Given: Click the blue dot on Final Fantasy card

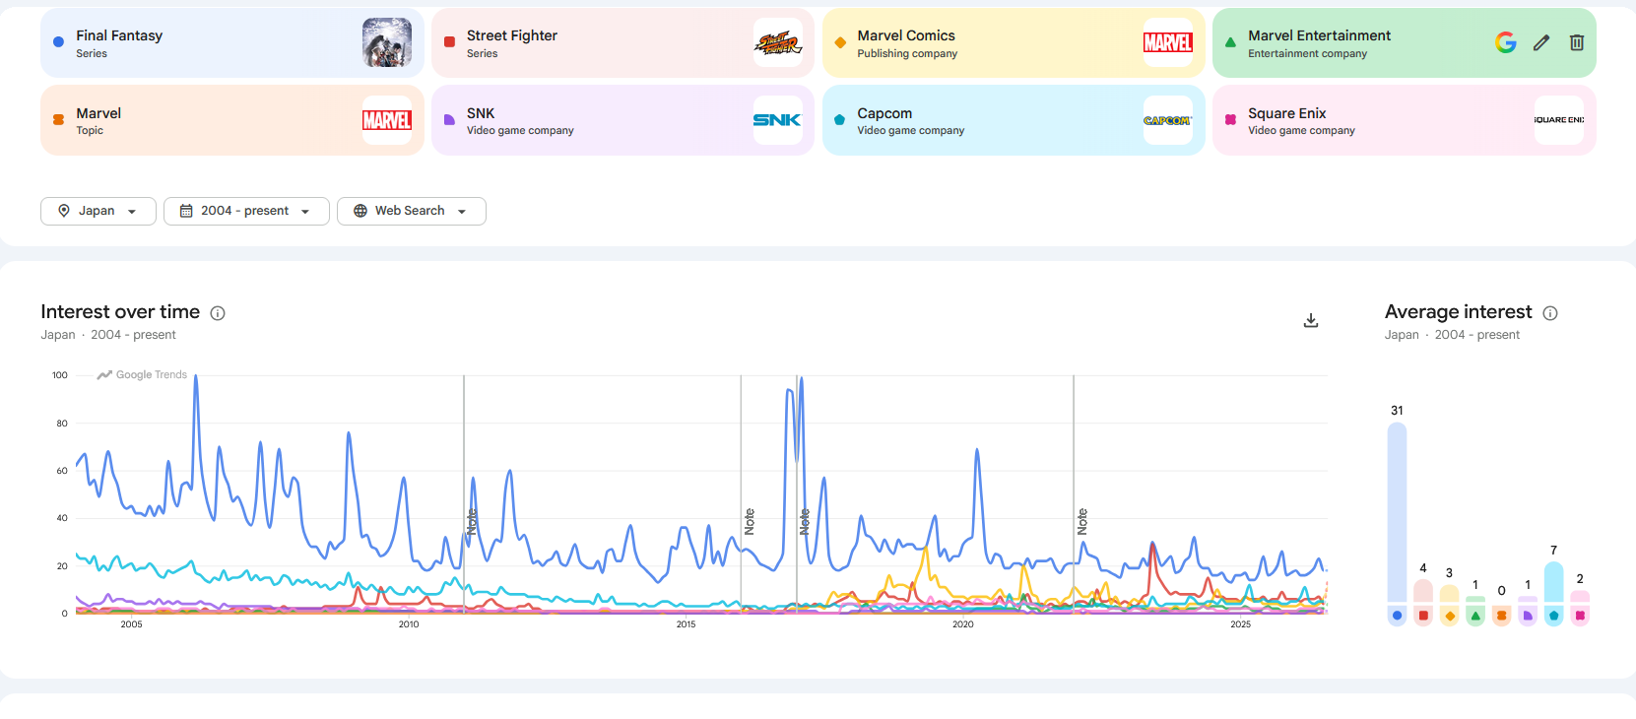Looking at the screenshot, I should tap(58, 42).
